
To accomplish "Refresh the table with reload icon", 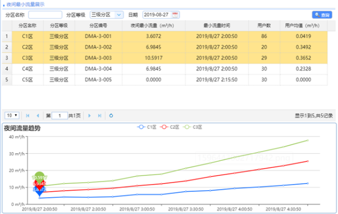I will 111,116.
